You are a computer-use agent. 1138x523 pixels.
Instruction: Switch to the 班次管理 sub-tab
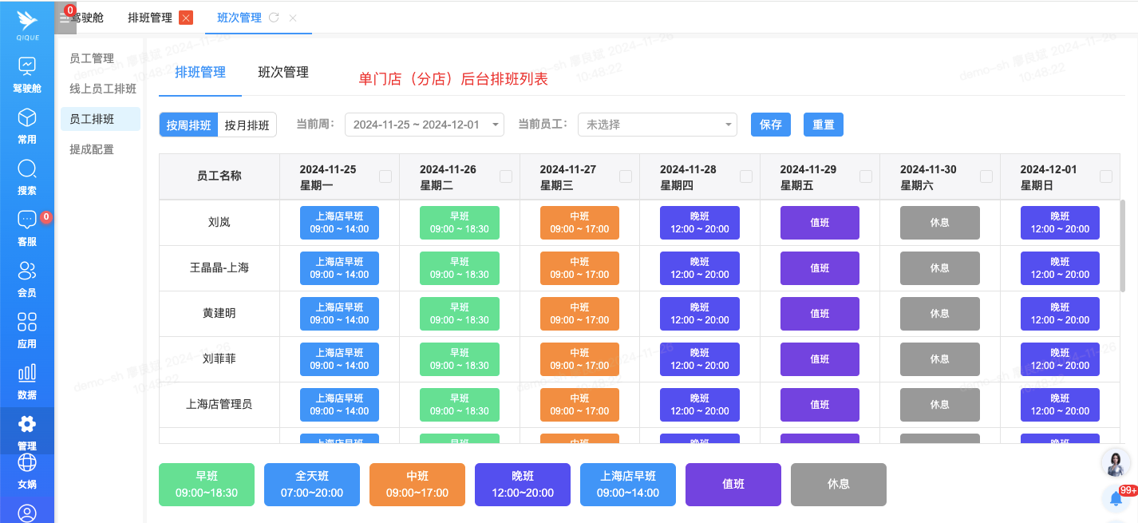point(283,73)
